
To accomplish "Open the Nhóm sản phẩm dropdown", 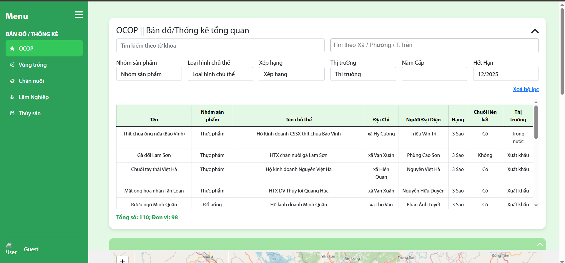I will pos(149,74).
